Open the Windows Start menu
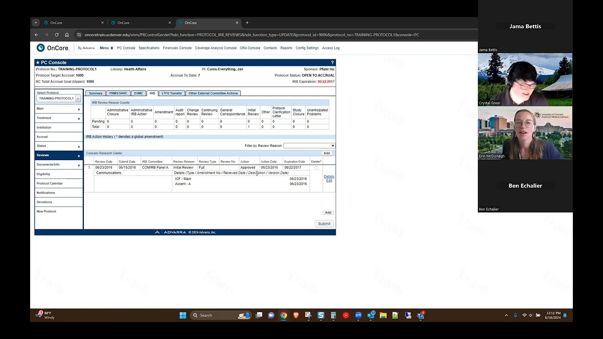 [183, 315]
